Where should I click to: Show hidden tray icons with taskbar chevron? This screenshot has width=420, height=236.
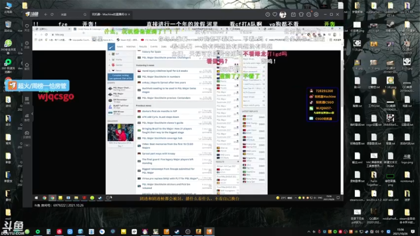pyautogui.click(x=309, y=232)
